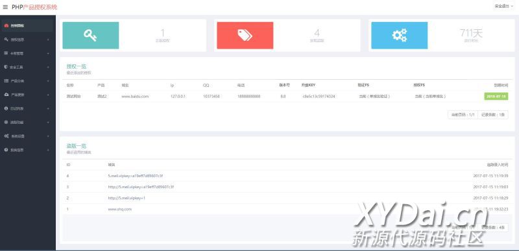Click the shield icon for 安全工具

[6, 67]
